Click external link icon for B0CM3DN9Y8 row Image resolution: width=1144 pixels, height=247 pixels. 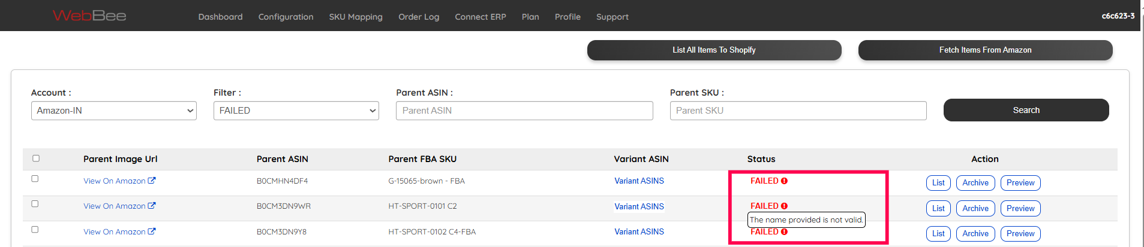click(152, 231)
